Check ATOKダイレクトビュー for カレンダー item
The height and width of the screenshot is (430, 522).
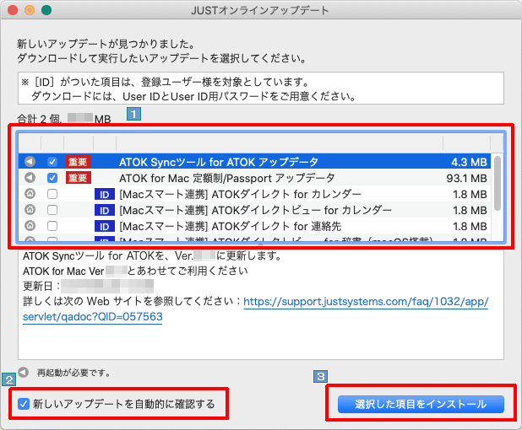click(x=52, y=210)
